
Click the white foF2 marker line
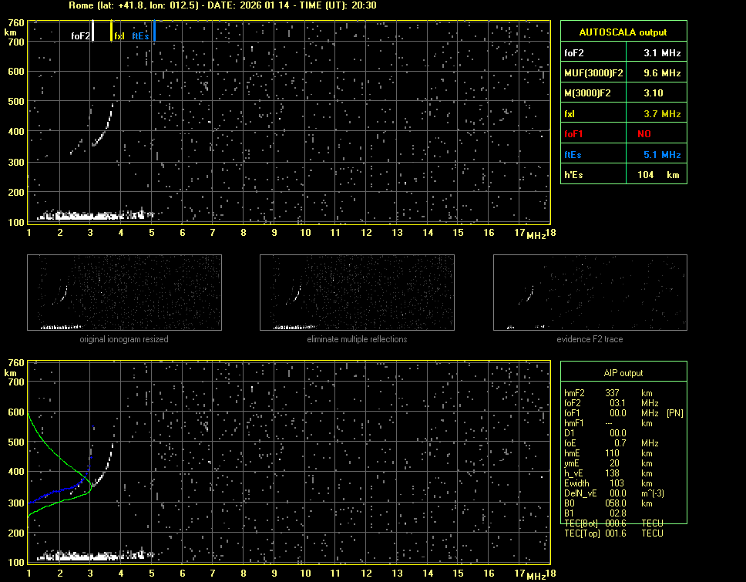(92, 32)
